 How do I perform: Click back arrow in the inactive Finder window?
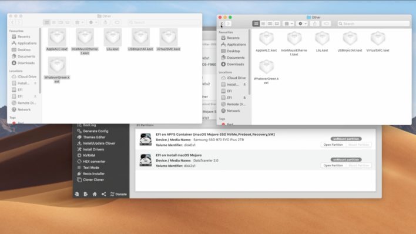[12, 22]
